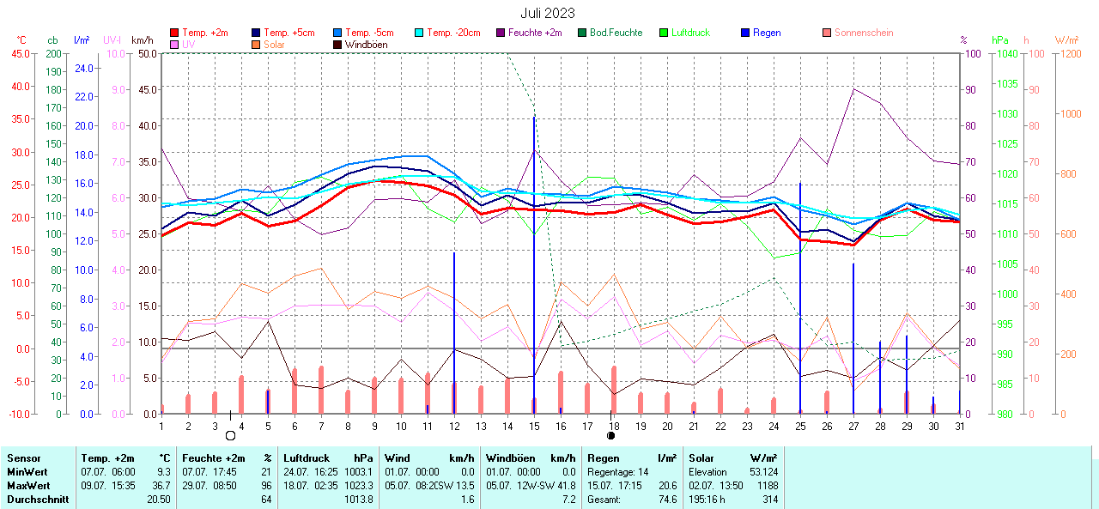Image resolution: width=1099 pixels, height=509 pixels.
Task: Select the 'Temp. +5cm' legend label
Action: (289, 33)
